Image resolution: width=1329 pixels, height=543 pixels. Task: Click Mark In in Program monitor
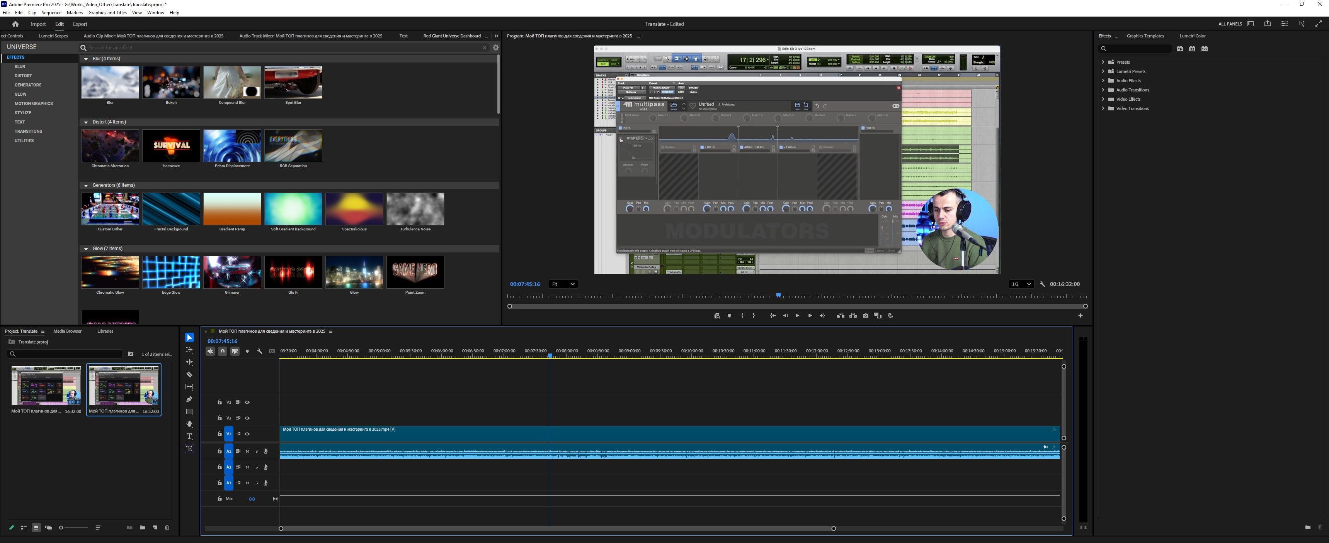742,316
